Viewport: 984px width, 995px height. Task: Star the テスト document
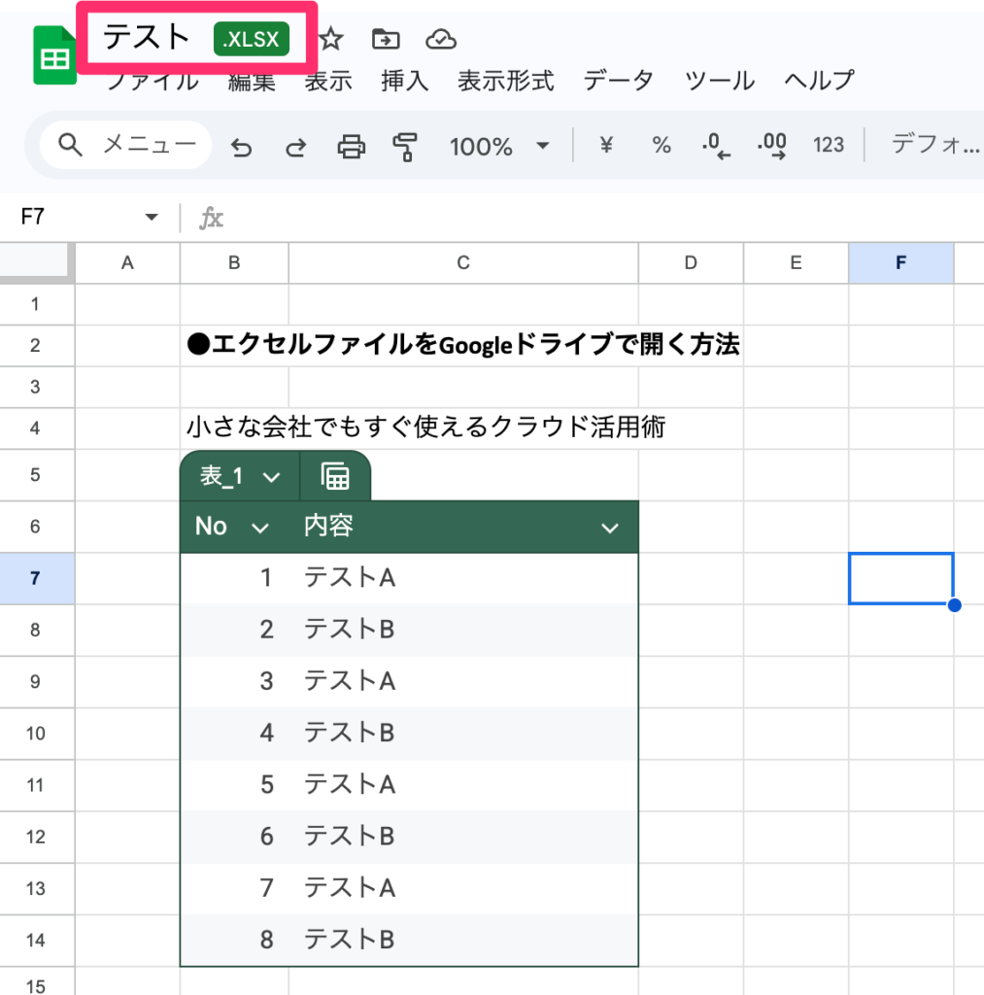(332, 40)
